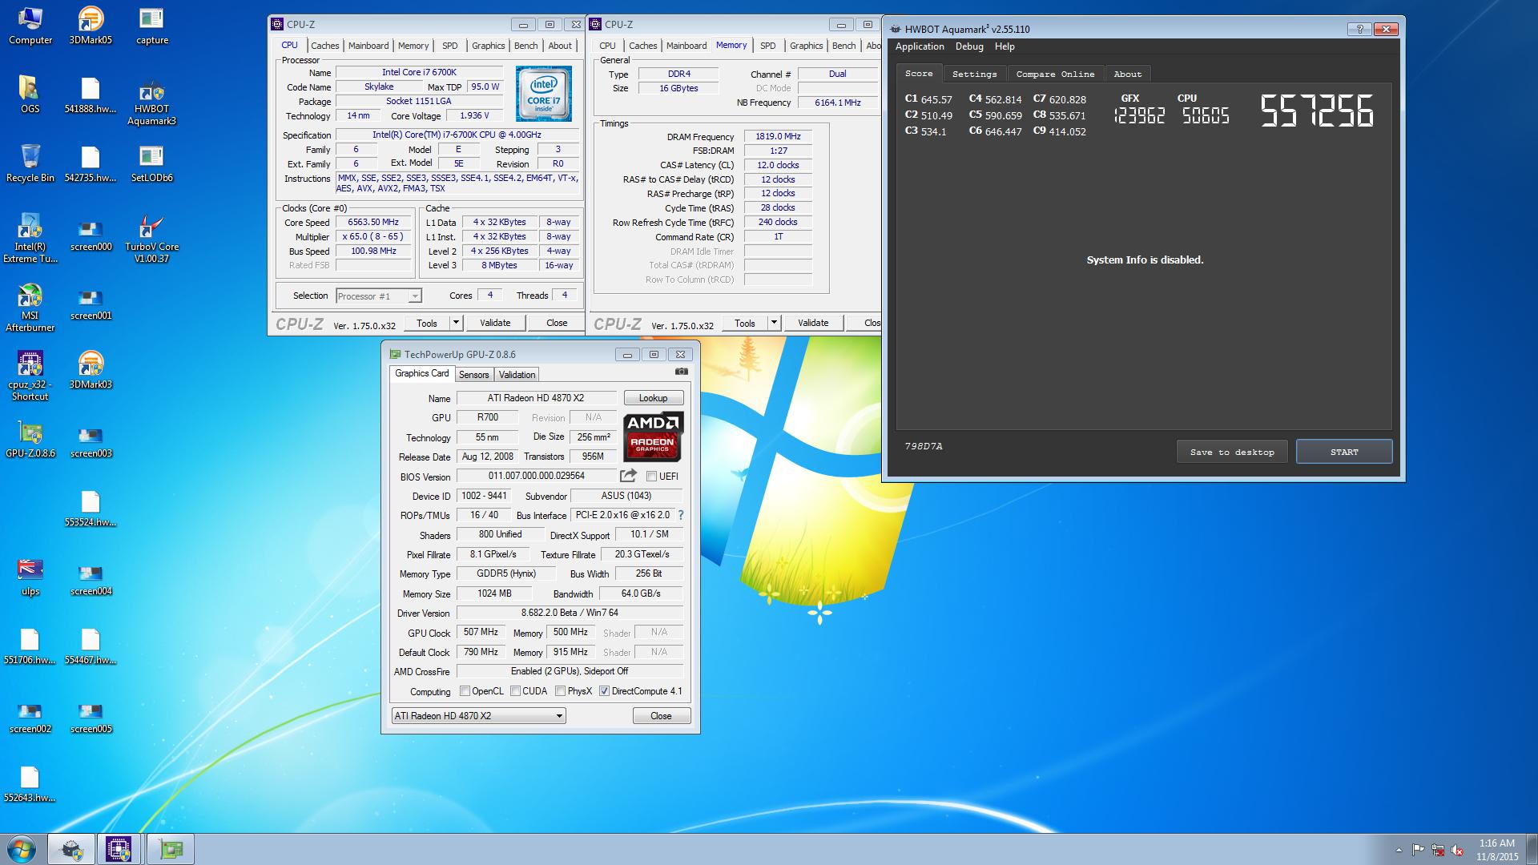The height and width of the screenshot is (865, 1538).
Task: Open the 3DMark05 desktop shortcut
Action: tap(91, 26)
